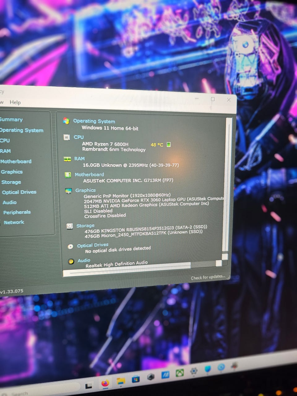Open Firefox from the taskbar
297x396 pixels.
click(x=105, y=383)
